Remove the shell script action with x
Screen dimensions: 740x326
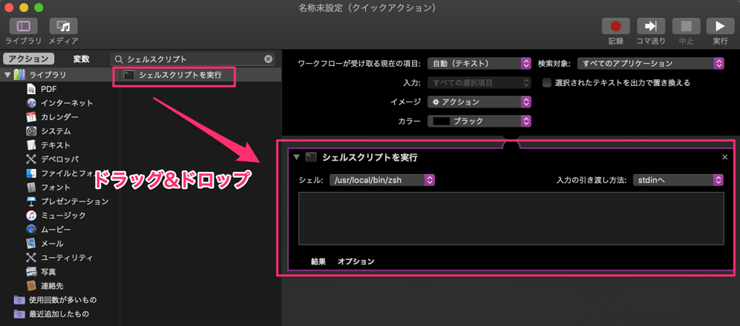[725, 157]
